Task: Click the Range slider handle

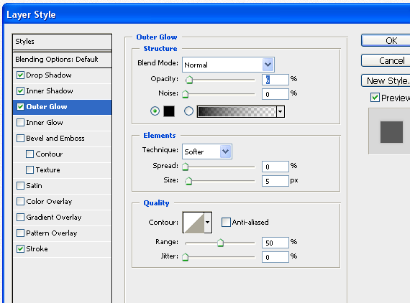Action: point(220,243)
